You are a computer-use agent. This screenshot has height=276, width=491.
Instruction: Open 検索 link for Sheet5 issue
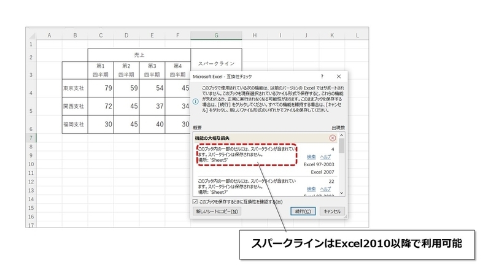pos(311,157)
